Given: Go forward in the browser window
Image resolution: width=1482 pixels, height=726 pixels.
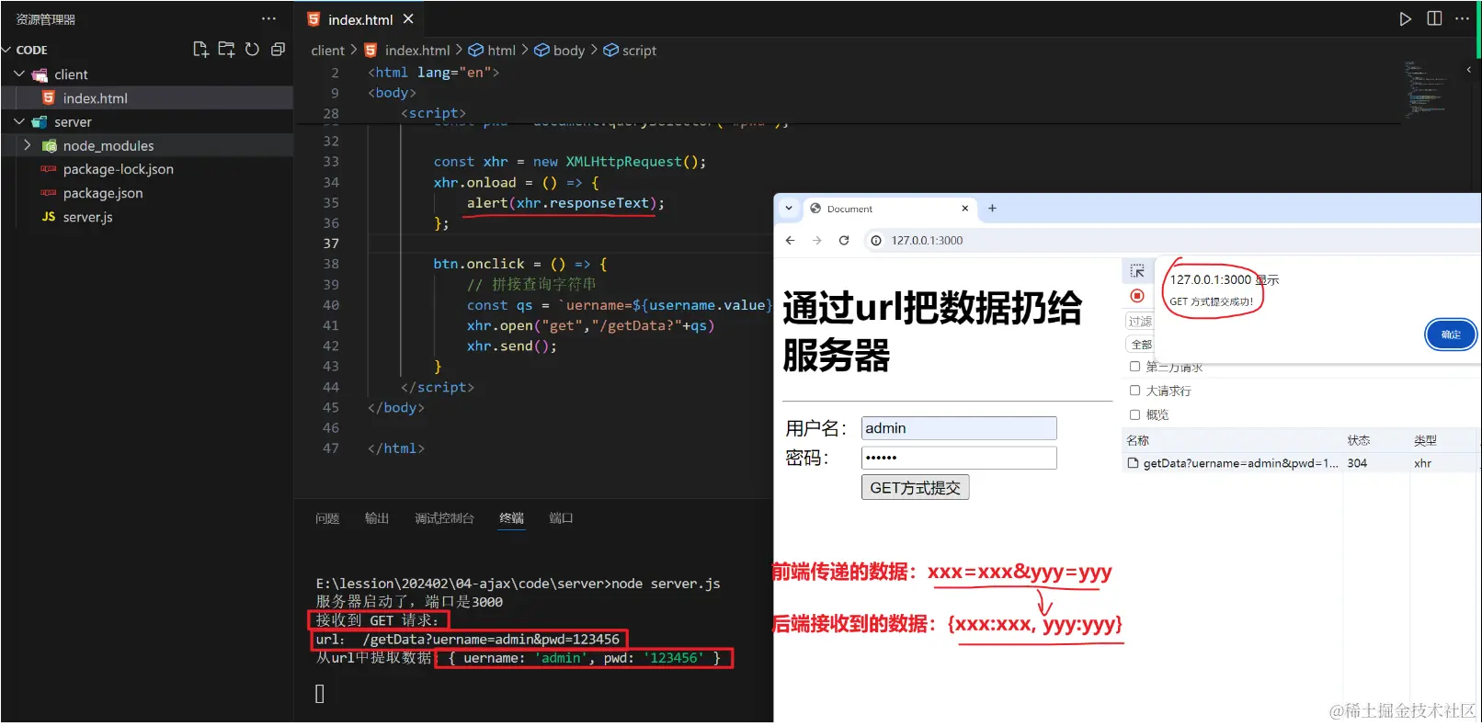Looking at the screenshot, I should point(816,241).
